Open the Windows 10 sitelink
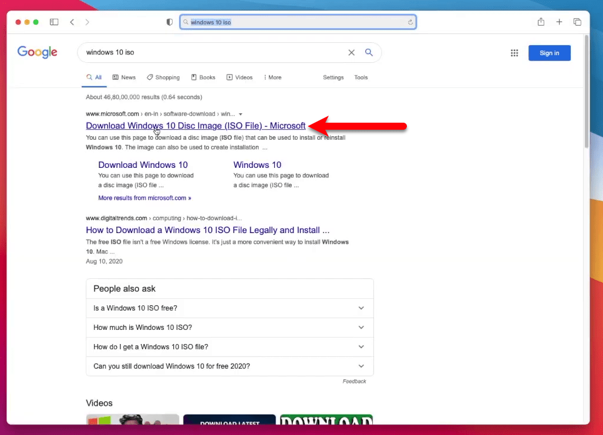Screen dimensions: 603x435 pos(257,164)
